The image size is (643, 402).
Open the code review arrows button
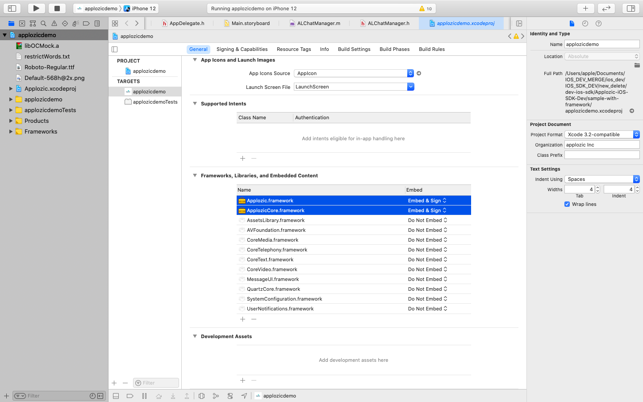coord(606,8)
